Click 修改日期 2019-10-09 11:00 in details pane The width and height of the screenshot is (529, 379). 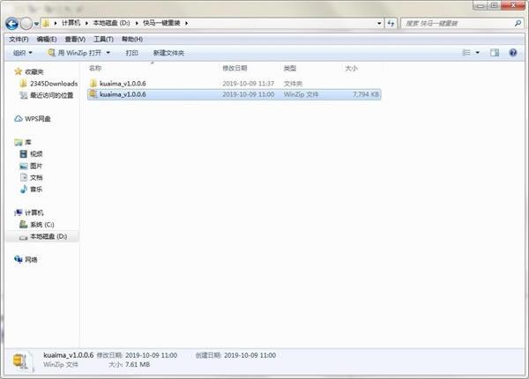(x=137, y=355)
